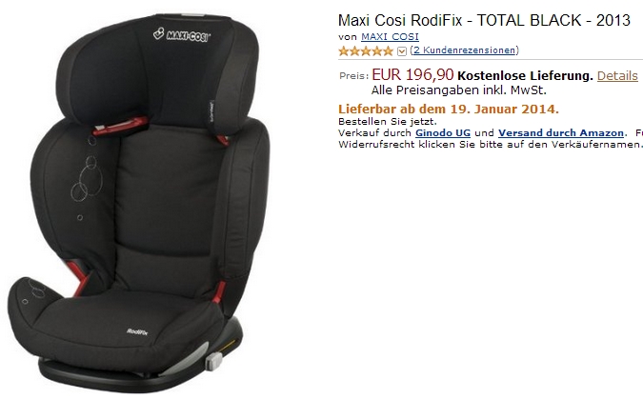Expand the star rating dropdown arrow

click(x=402, y=51)
